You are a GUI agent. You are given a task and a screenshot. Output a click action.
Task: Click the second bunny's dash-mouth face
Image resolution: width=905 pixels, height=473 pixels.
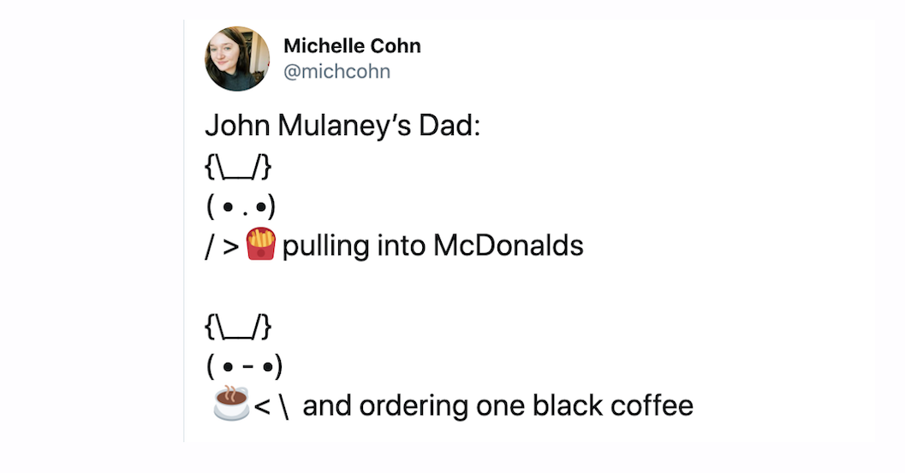coord(244,366)
